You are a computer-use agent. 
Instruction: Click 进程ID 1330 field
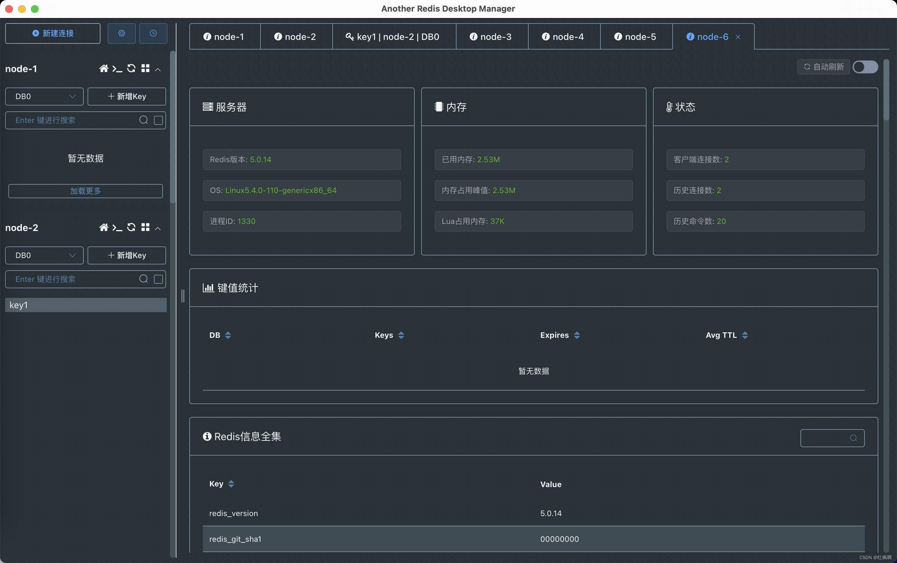(x=302, y=221)
